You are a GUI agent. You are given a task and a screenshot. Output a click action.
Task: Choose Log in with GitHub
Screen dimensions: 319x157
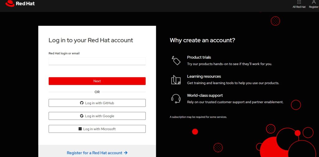coord(97,103)
